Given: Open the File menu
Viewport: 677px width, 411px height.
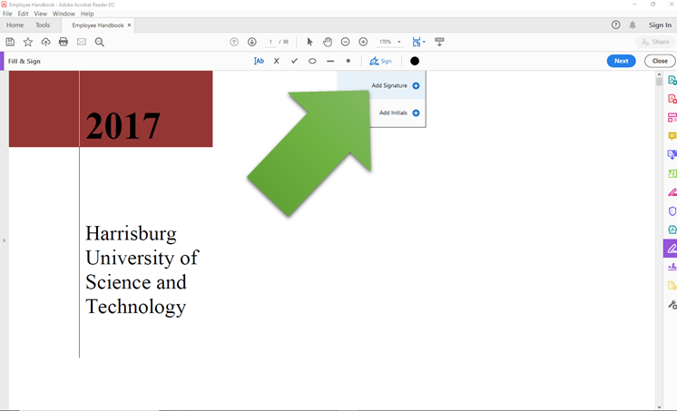Looking at the screenshot, I should (7, 14).
